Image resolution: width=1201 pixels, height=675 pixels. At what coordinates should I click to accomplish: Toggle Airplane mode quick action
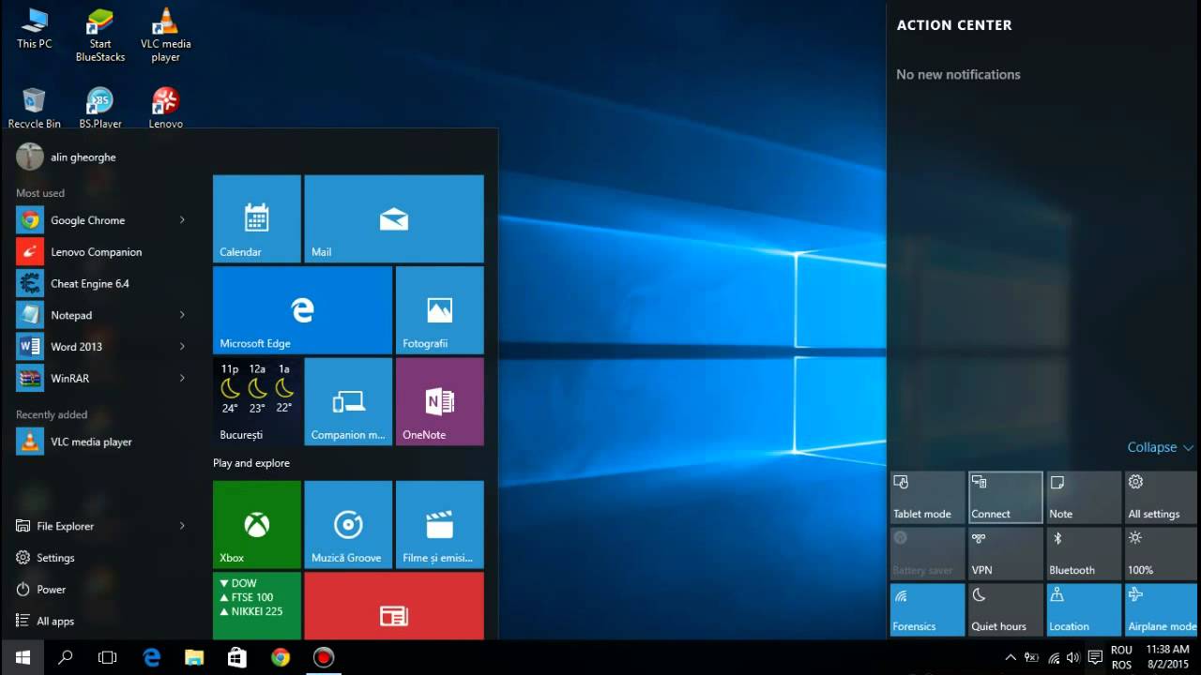tap(1162, 609)
